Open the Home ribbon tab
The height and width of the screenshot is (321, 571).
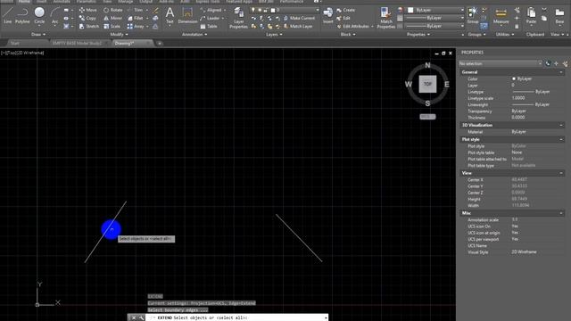24,2
